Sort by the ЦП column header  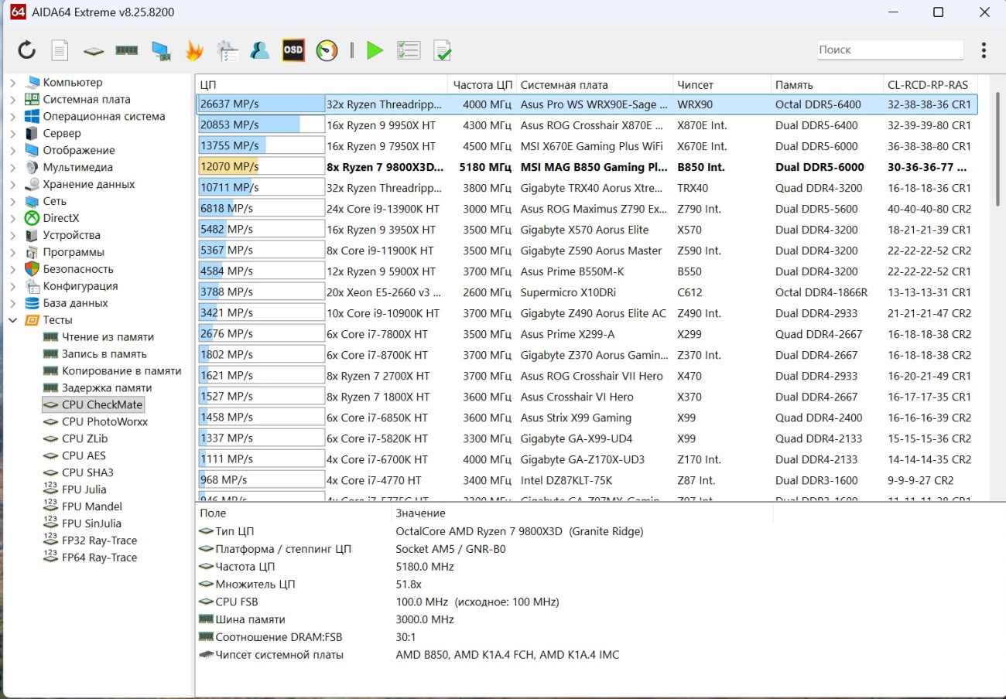pyautogui.click(x=321, y=84)
